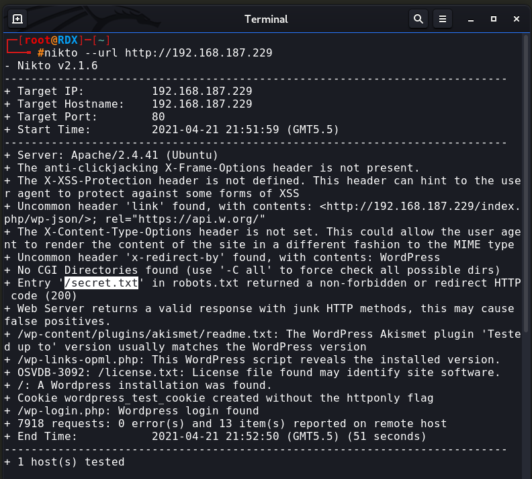Click the 'OSVDB-3092: /license.txt' line
The width and height of the screenshot is (532, 479).
tap(253, 373)
